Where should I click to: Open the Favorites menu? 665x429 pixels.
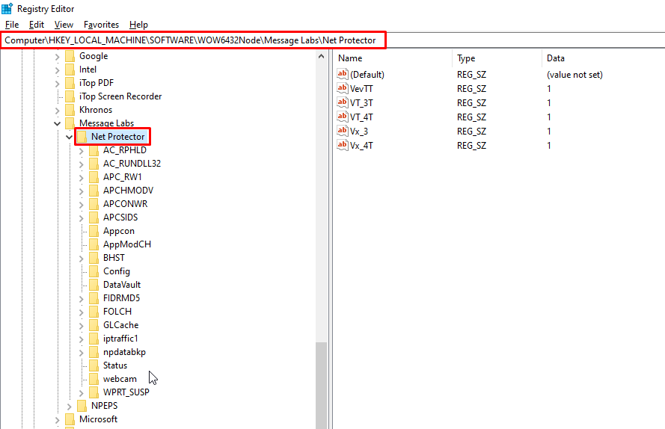pyautogui.click(x=101, y=25)
